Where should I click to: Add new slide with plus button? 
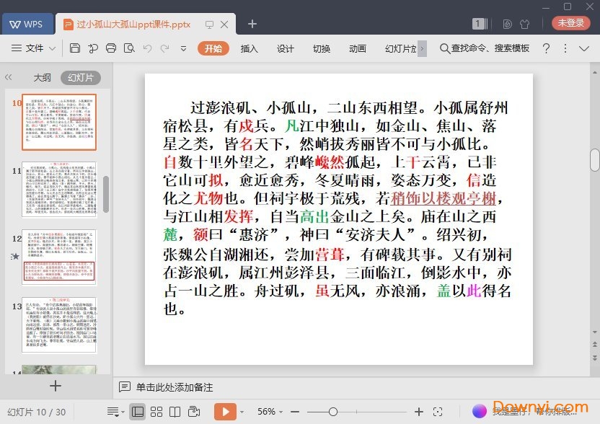click(x=56, y=386)
